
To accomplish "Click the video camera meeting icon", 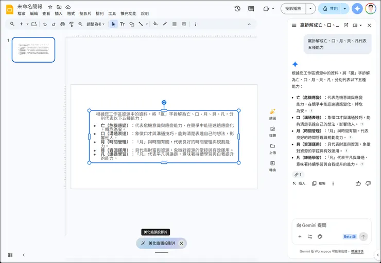I will coord(266,9).
